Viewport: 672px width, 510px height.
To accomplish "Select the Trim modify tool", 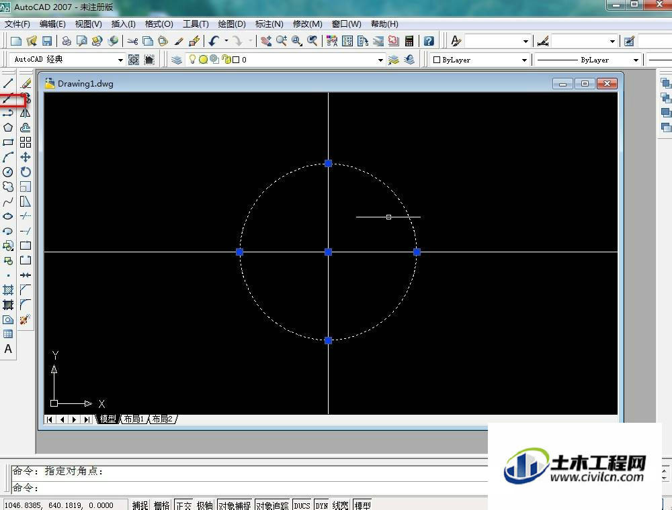I will [26, 216].
